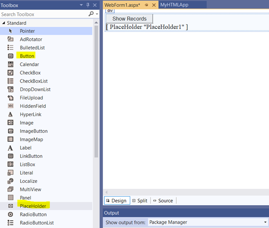The width and height of the screenshot is (269, 228).
Task: Select the RadioButtonList control icon
Action: pos(10,223)
